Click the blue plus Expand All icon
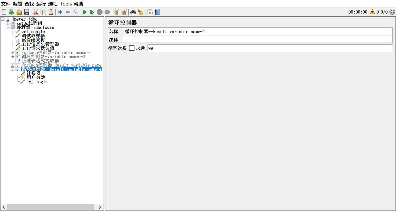 (60, 12)
